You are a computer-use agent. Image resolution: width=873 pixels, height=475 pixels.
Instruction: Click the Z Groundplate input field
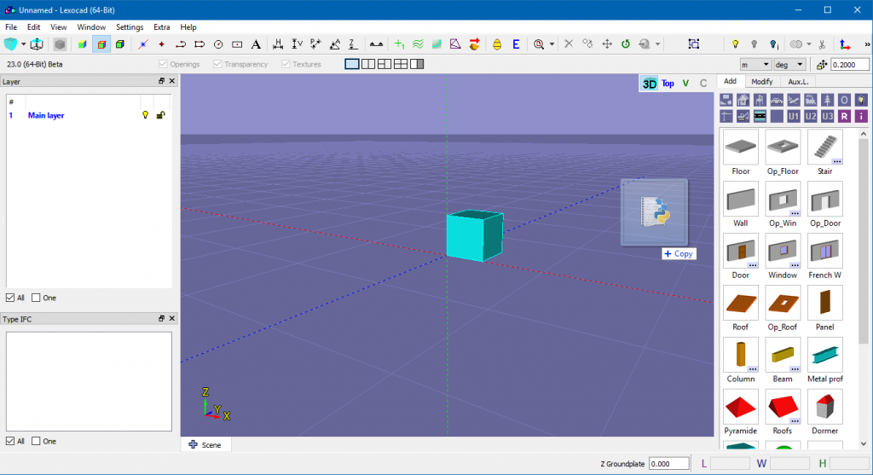(669, 463)
